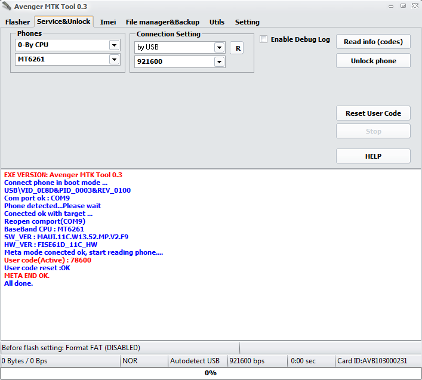
Task: Click the Avenger MTK Tool title icon
Action: 7,6
